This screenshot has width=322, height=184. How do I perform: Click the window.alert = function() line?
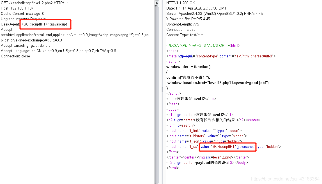coord(188,67)
